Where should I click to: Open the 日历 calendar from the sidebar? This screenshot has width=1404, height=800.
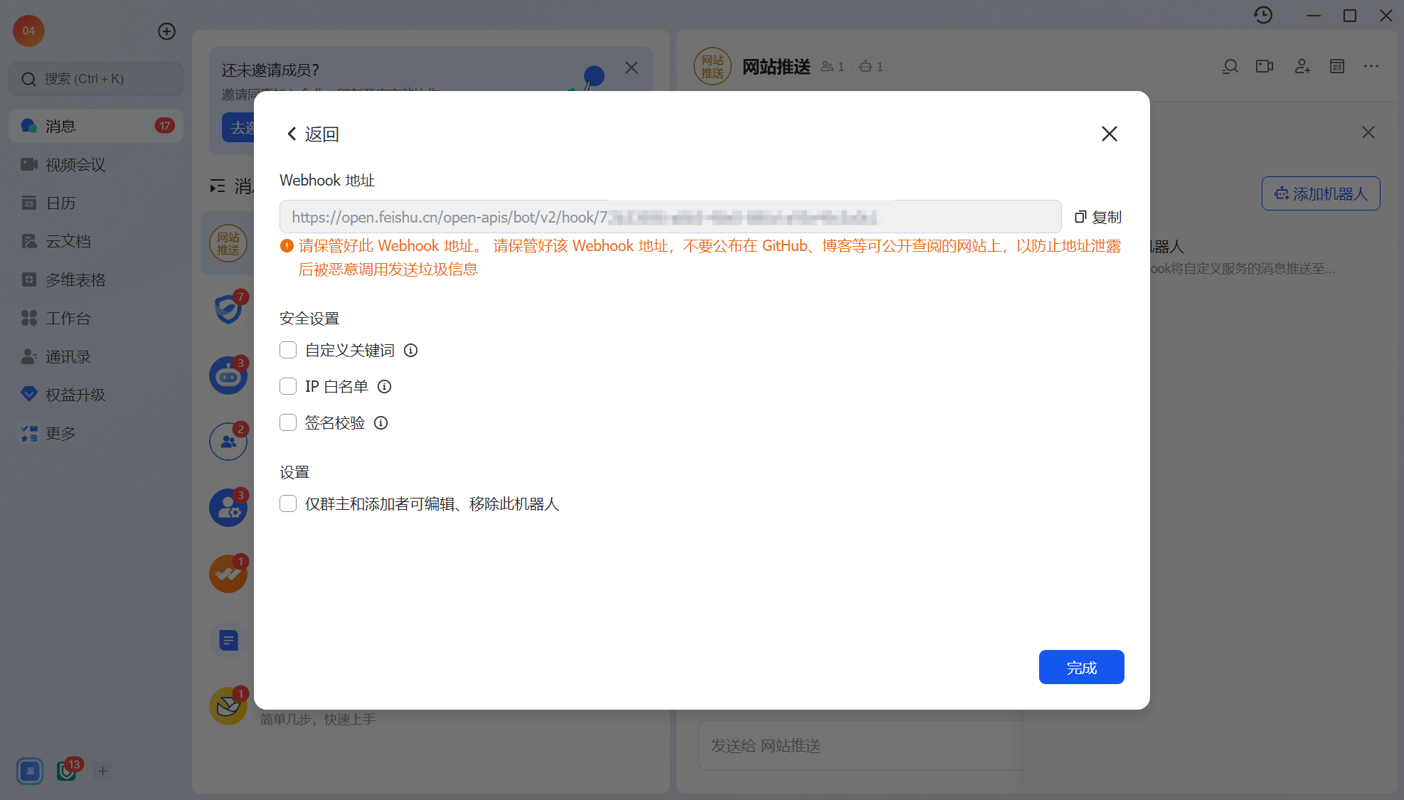[x=60, y=203]
